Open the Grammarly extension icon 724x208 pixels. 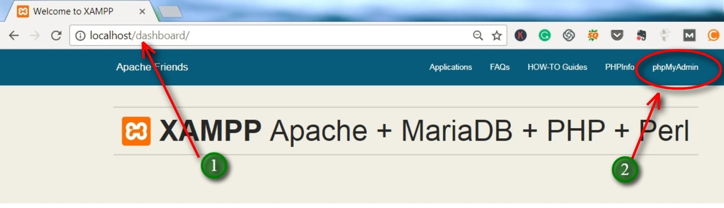(x=545, y=35)
